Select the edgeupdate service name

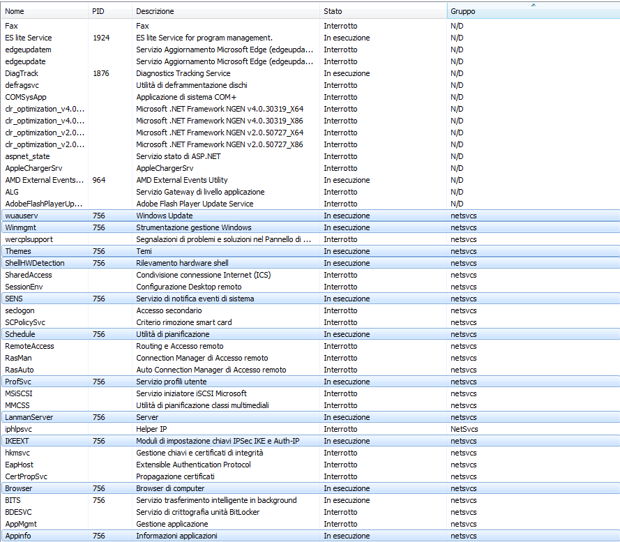25,61
